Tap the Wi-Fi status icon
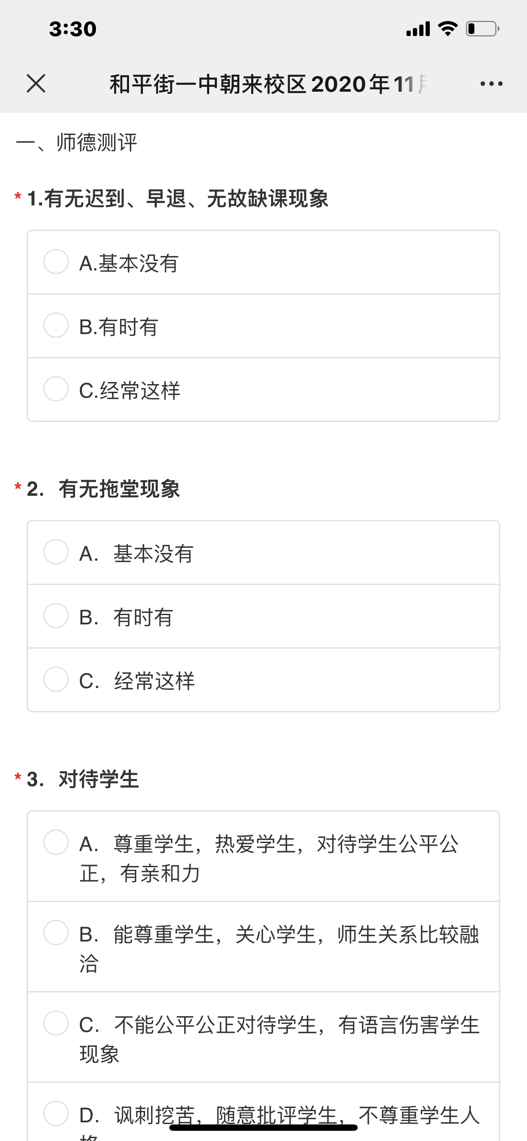The height and width of the screenshot is (1141, 527). tap(448, 29)
